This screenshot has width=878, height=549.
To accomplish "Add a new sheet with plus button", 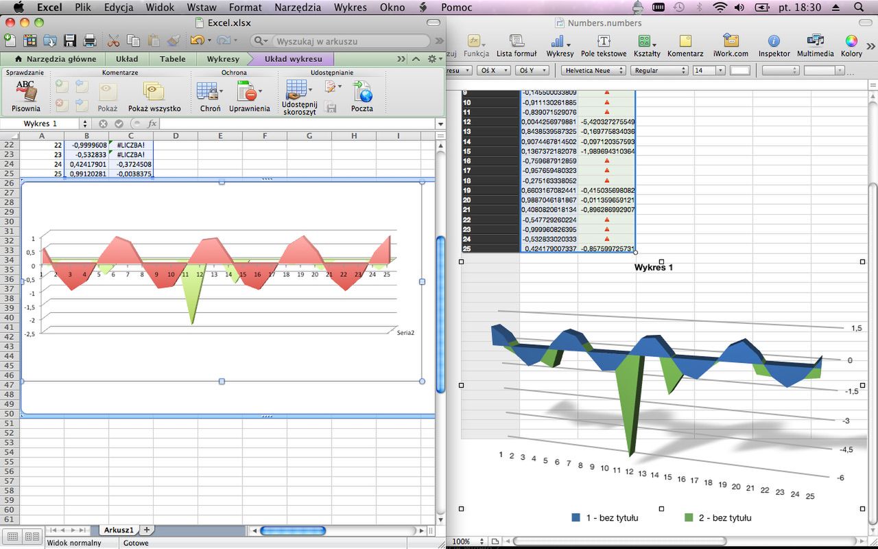I will (146, 530).
